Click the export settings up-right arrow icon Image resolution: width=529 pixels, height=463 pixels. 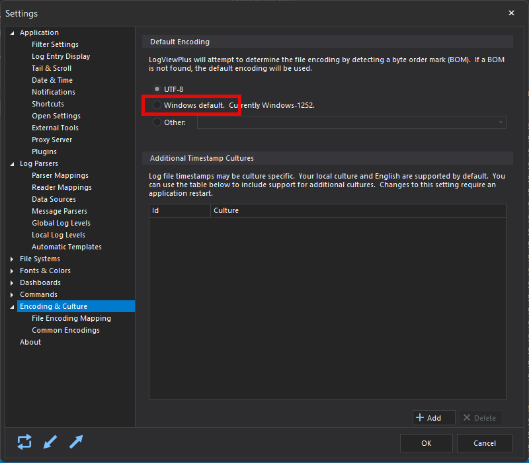click(76, 442)
